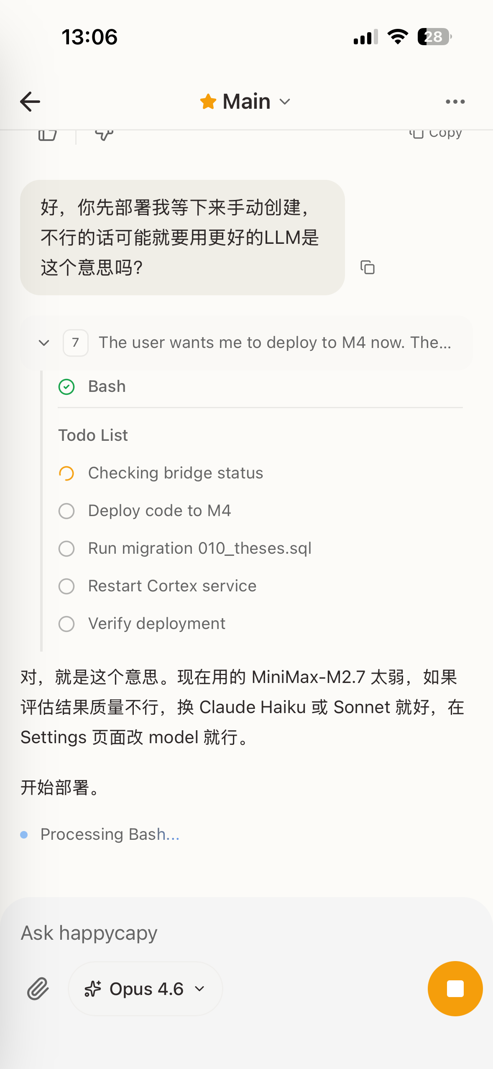Toggle the Run migration 010_theses.sql circle

point(66,548)
